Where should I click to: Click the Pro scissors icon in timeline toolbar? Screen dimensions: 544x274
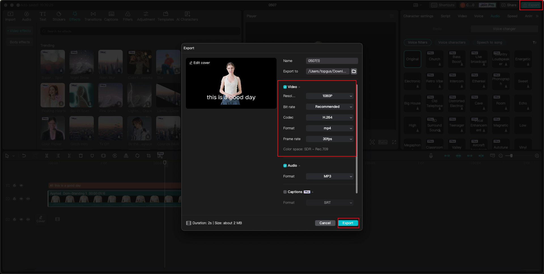point(160,155)
